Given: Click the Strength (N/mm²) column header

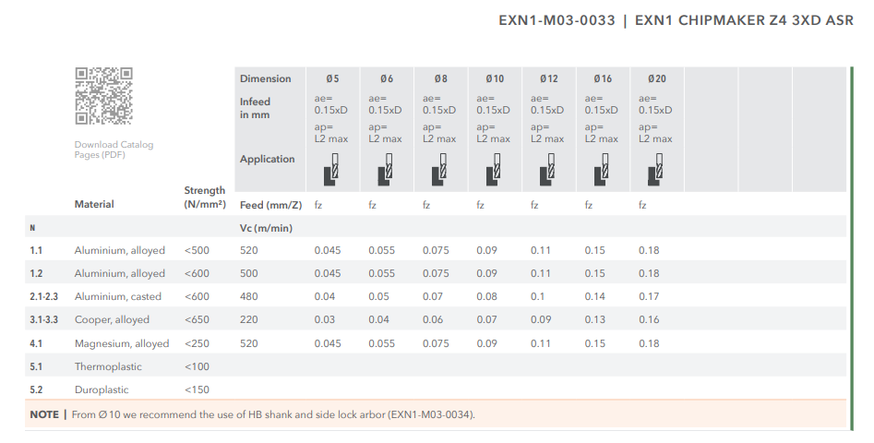Looking at the screenshot, I should (x=204, y=198).
